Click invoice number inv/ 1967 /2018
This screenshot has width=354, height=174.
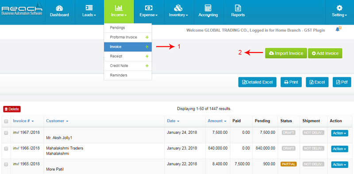[x=27, y=132]
